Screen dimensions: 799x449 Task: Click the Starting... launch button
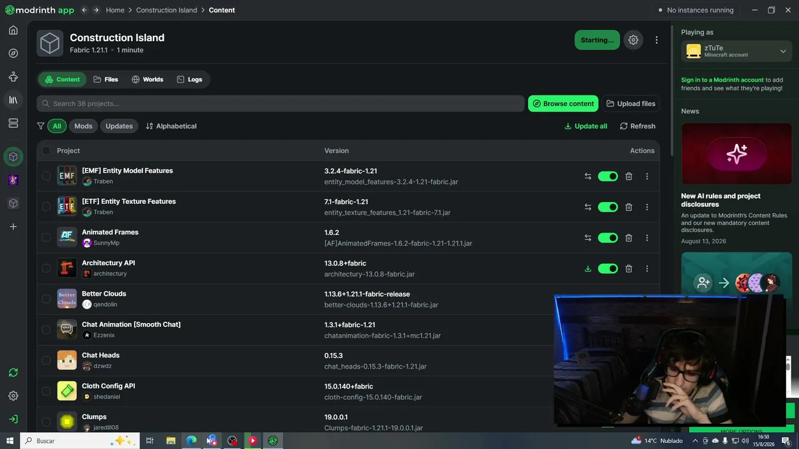(x=597, y=40)
